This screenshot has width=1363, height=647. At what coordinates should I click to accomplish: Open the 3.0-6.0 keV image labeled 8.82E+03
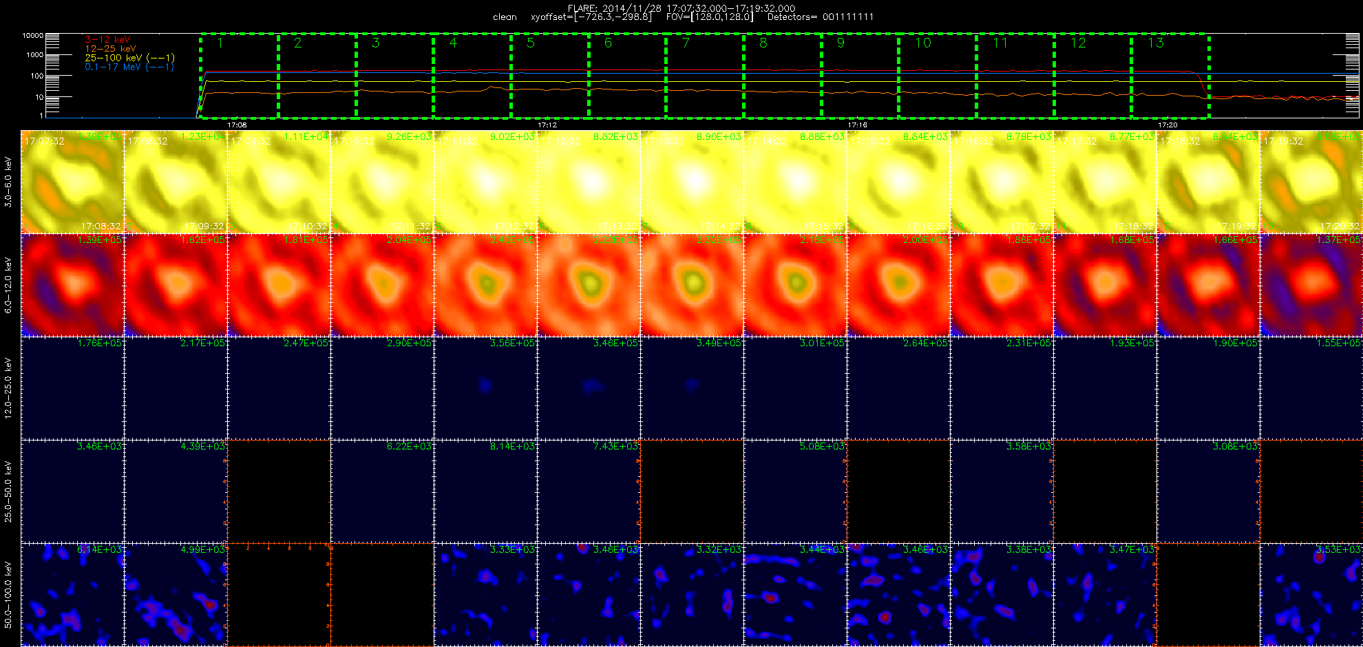[589, 182]
